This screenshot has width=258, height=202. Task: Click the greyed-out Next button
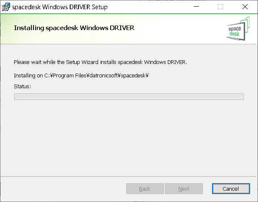184,189
